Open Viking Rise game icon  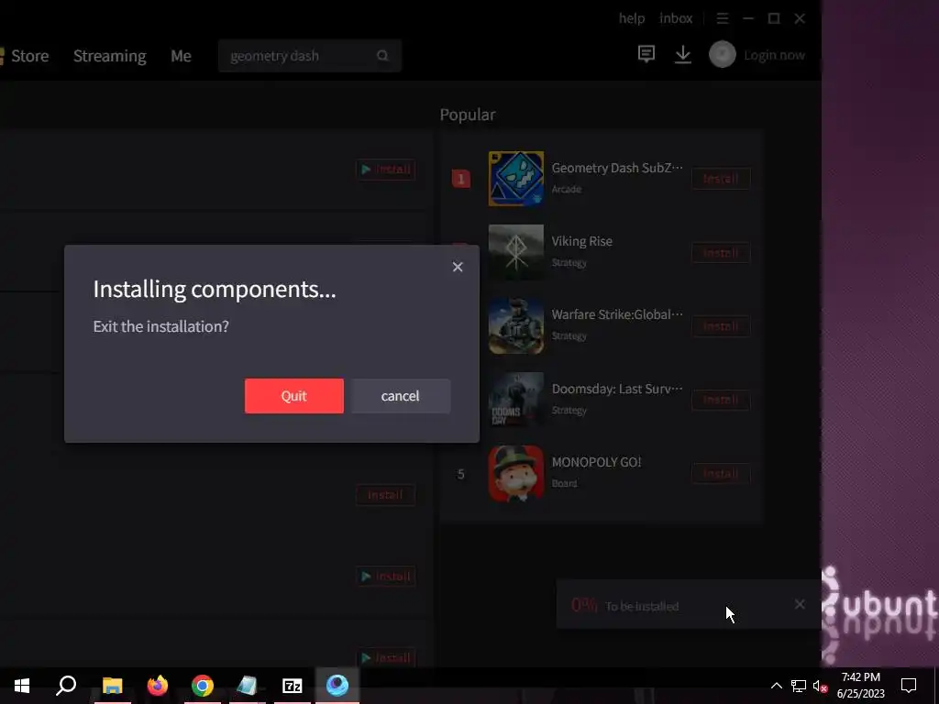point(516,252)
